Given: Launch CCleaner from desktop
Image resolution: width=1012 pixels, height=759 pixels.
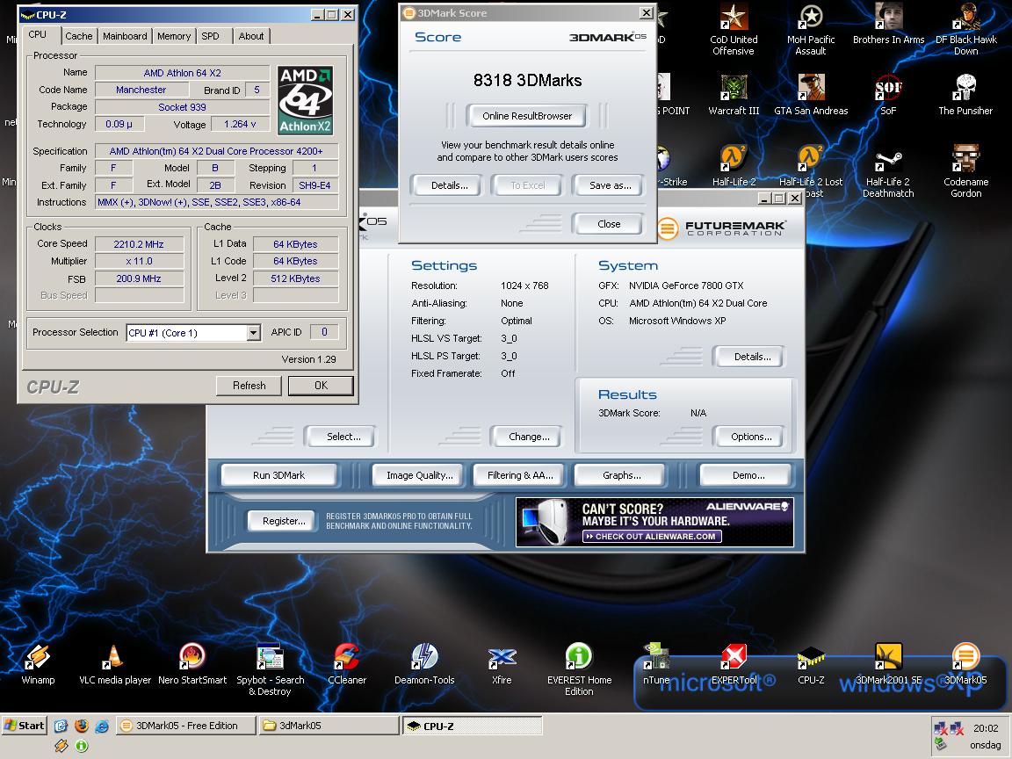Looking at the screenshot, I should (347, 663).
